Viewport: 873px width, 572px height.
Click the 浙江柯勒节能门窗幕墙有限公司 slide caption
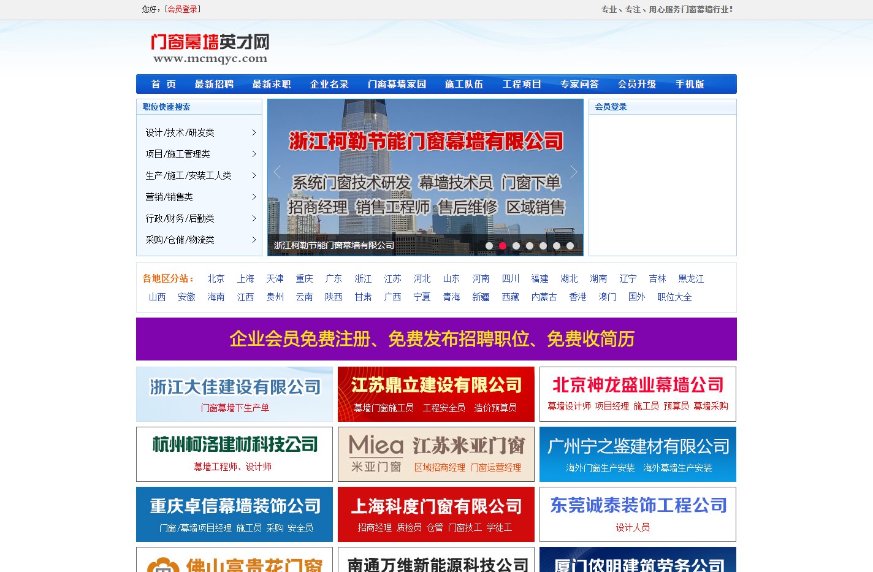334,245
